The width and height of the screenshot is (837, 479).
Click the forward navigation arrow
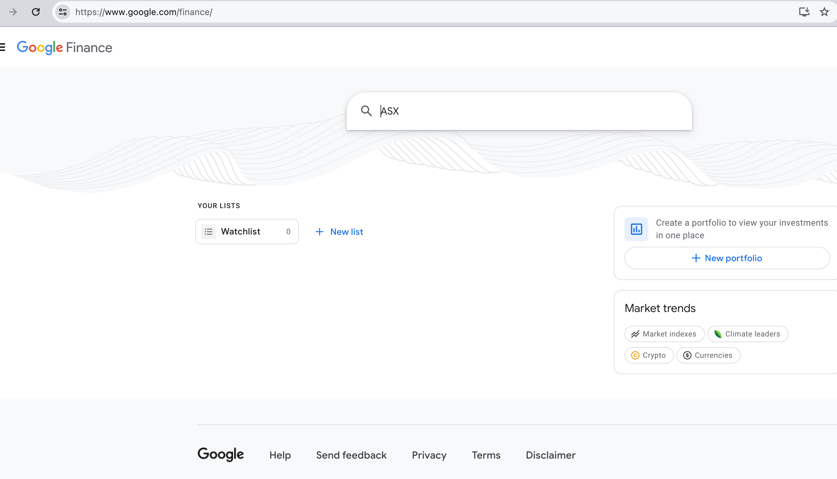point(13,12)
